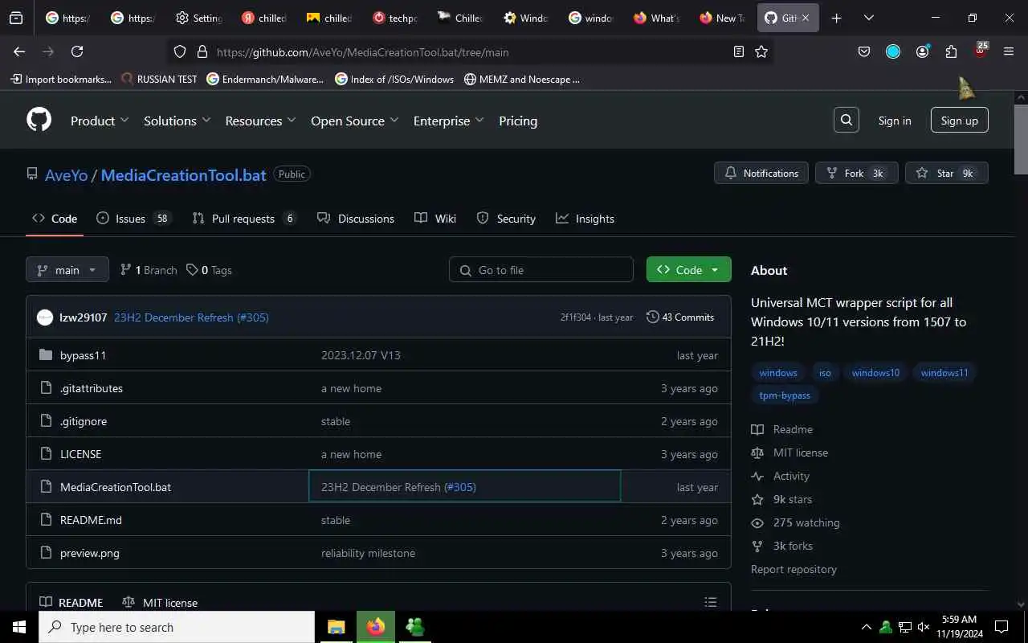Screen dimensions: 1028x643
Task: Open the Wiki tab
Action: 435,219
